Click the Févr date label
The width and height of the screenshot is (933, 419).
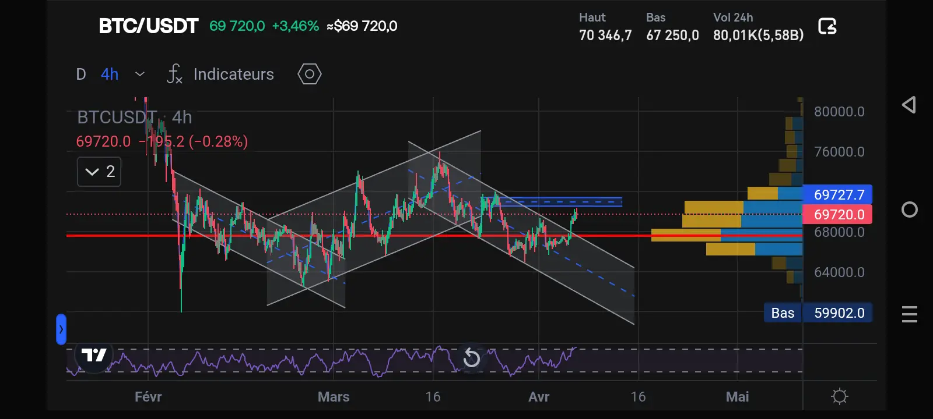pos(148,397)
